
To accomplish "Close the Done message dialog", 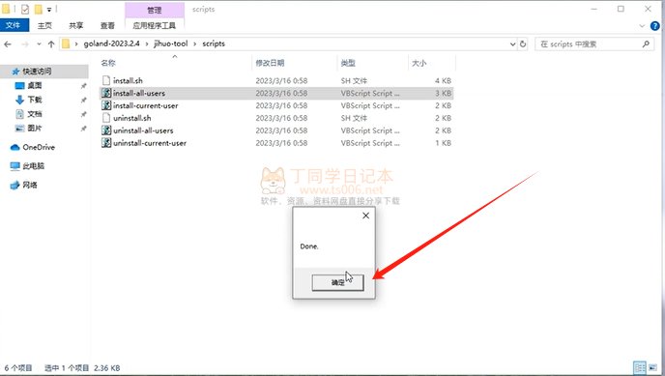I will point(365,216).
